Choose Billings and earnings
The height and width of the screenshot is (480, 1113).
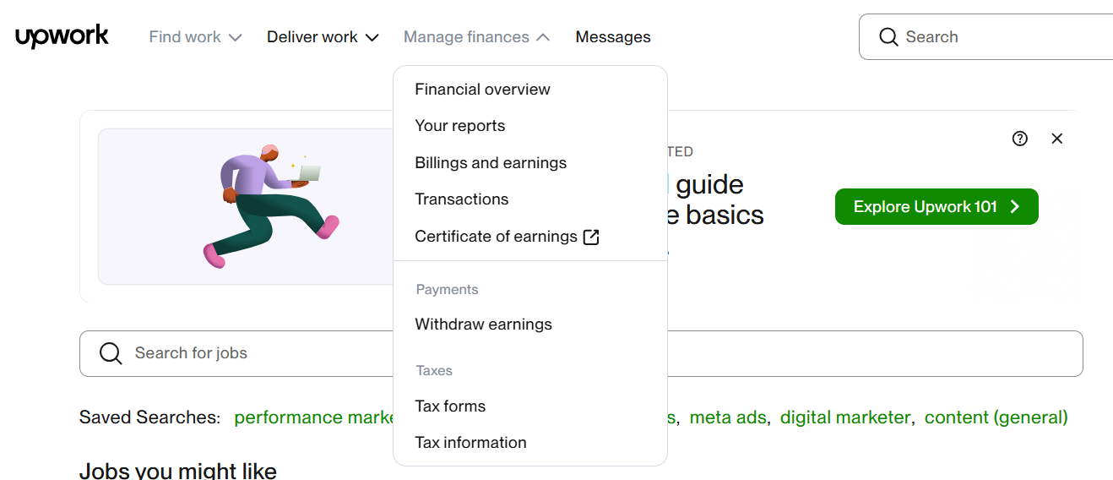[x=491, y=163]
